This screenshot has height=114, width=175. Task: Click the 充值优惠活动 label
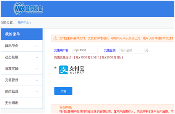[63, 58]
